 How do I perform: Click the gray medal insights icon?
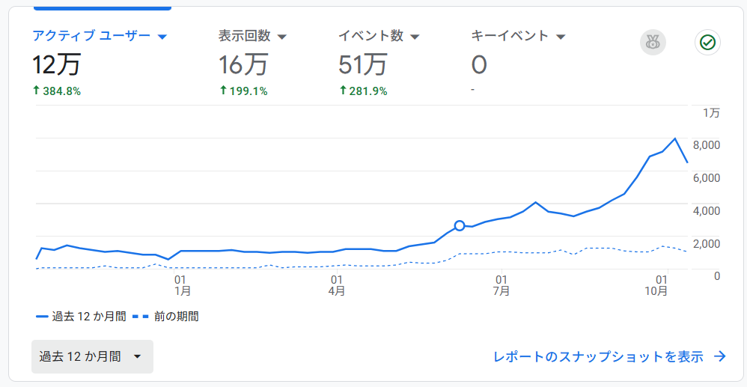click(x=653, y=43)
